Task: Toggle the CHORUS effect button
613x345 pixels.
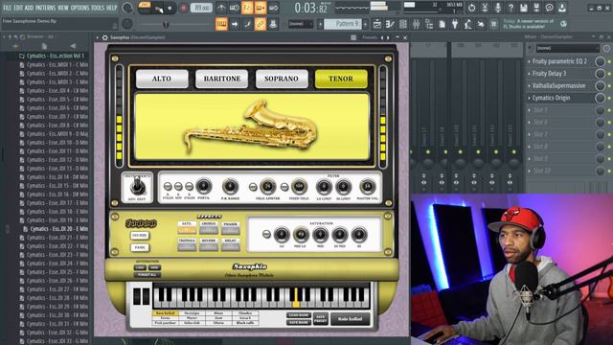Action: [209, 228]
